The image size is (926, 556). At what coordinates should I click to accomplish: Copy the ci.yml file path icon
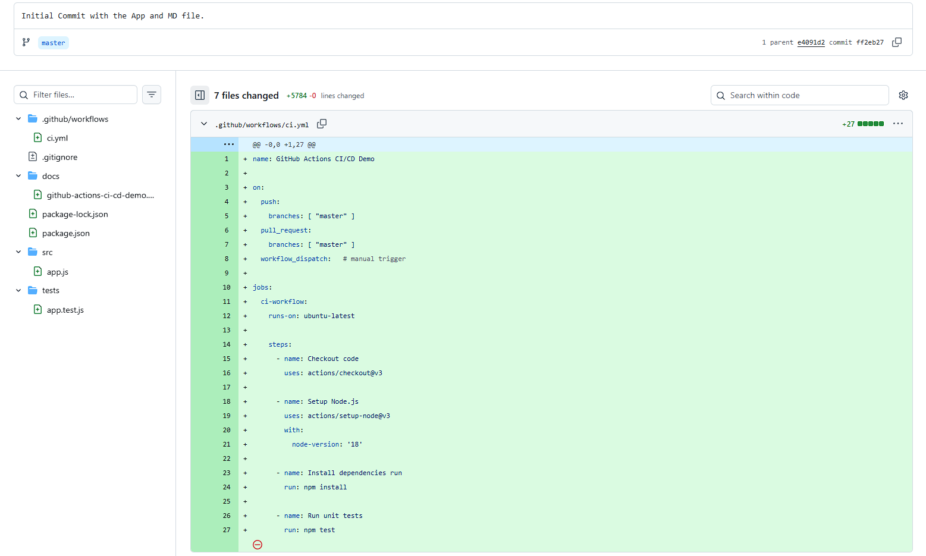click(322, 124)
